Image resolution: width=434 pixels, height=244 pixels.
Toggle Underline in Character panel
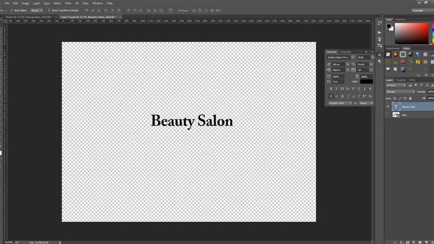pyautogui.click(x=365, y=89)
